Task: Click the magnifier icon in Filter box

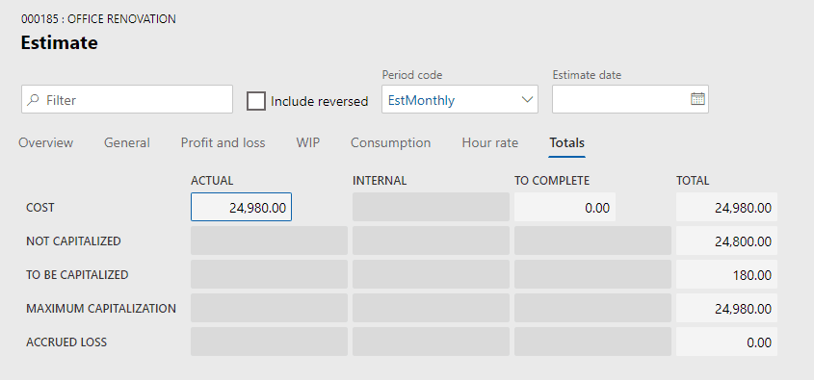Action: pos(33,99)
